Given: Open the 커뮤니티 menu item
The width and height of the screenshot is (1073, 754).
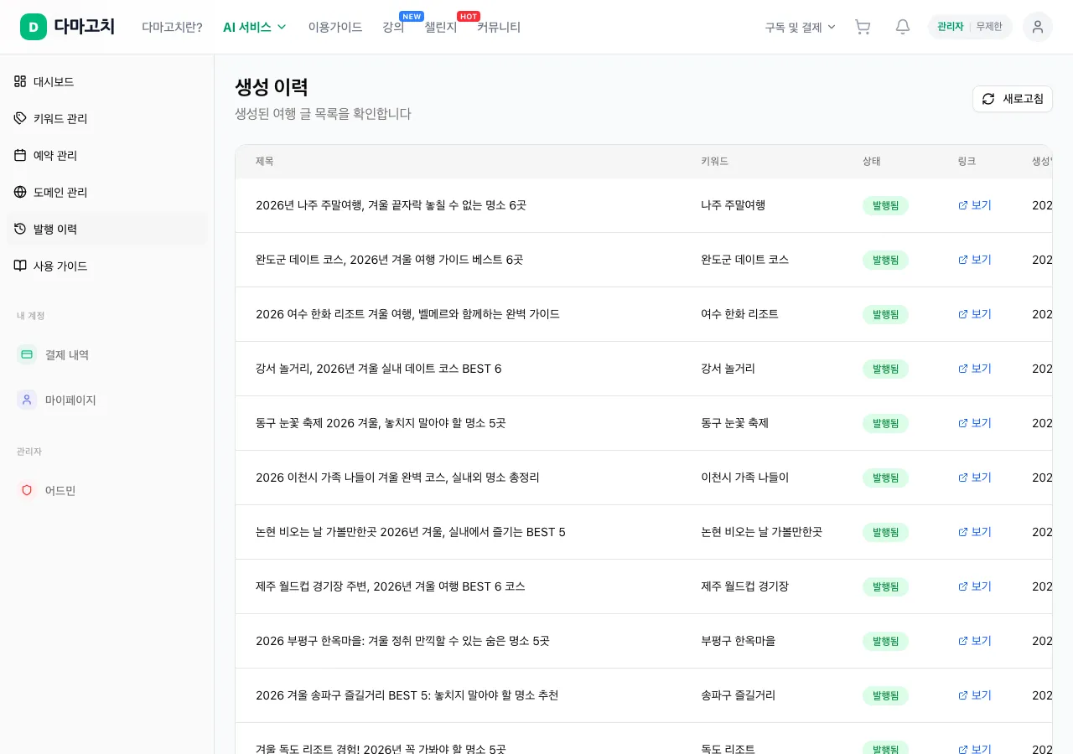Looking at the screenshot, I should pyautogui.click(x=499, y=27).
